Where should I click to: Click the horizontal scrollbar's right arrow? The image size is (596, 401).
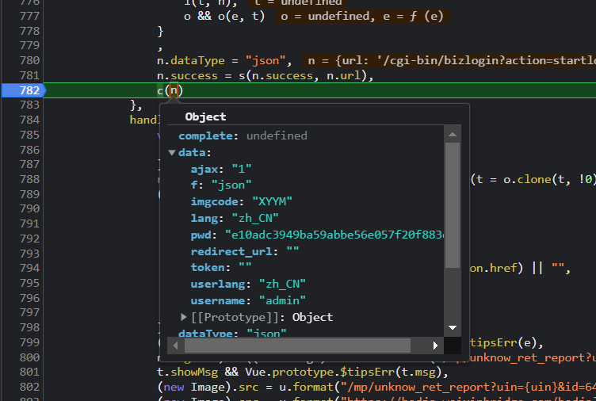pyautogui.click(x=435, y=345)
